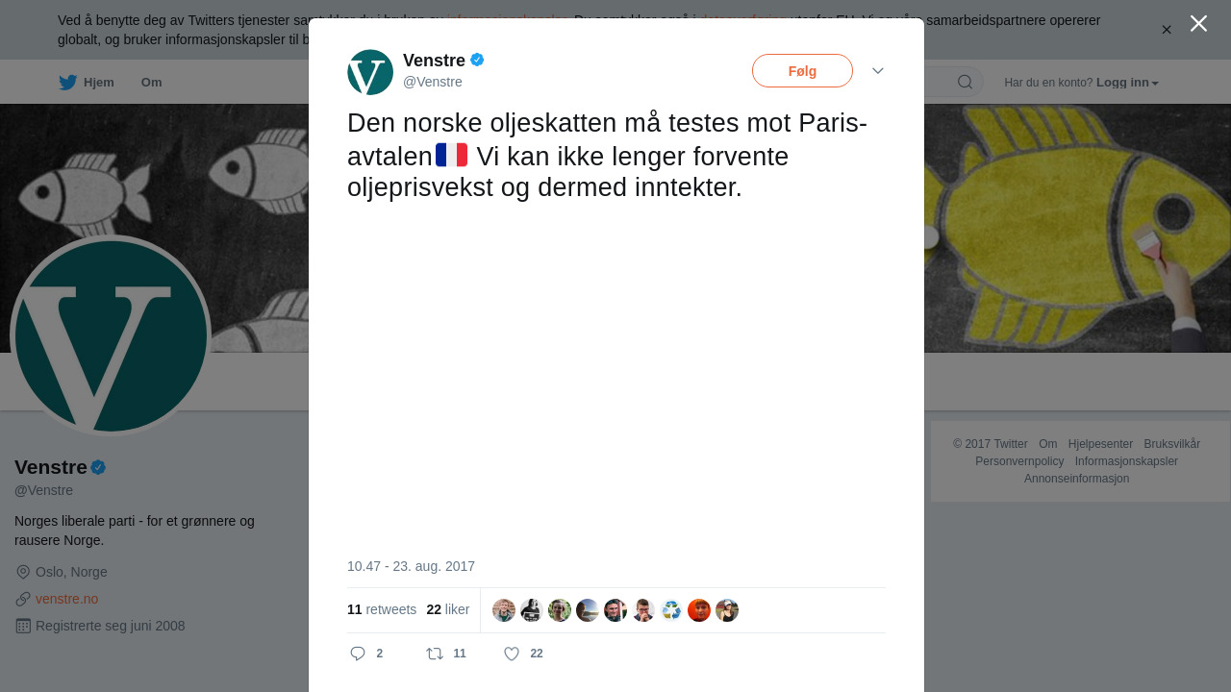Close the tweet overlay with large X

pos(1198,23)
